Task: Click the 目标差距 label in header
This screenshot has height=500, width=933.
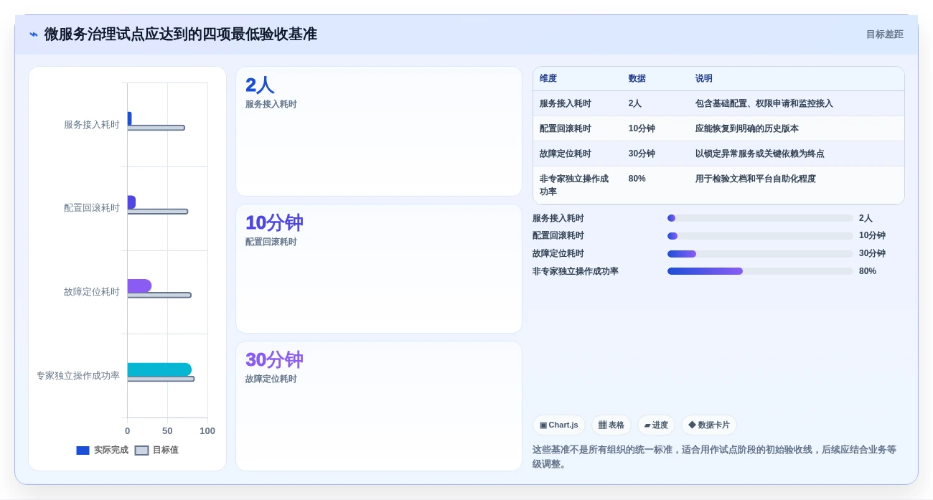Action: 884,34
